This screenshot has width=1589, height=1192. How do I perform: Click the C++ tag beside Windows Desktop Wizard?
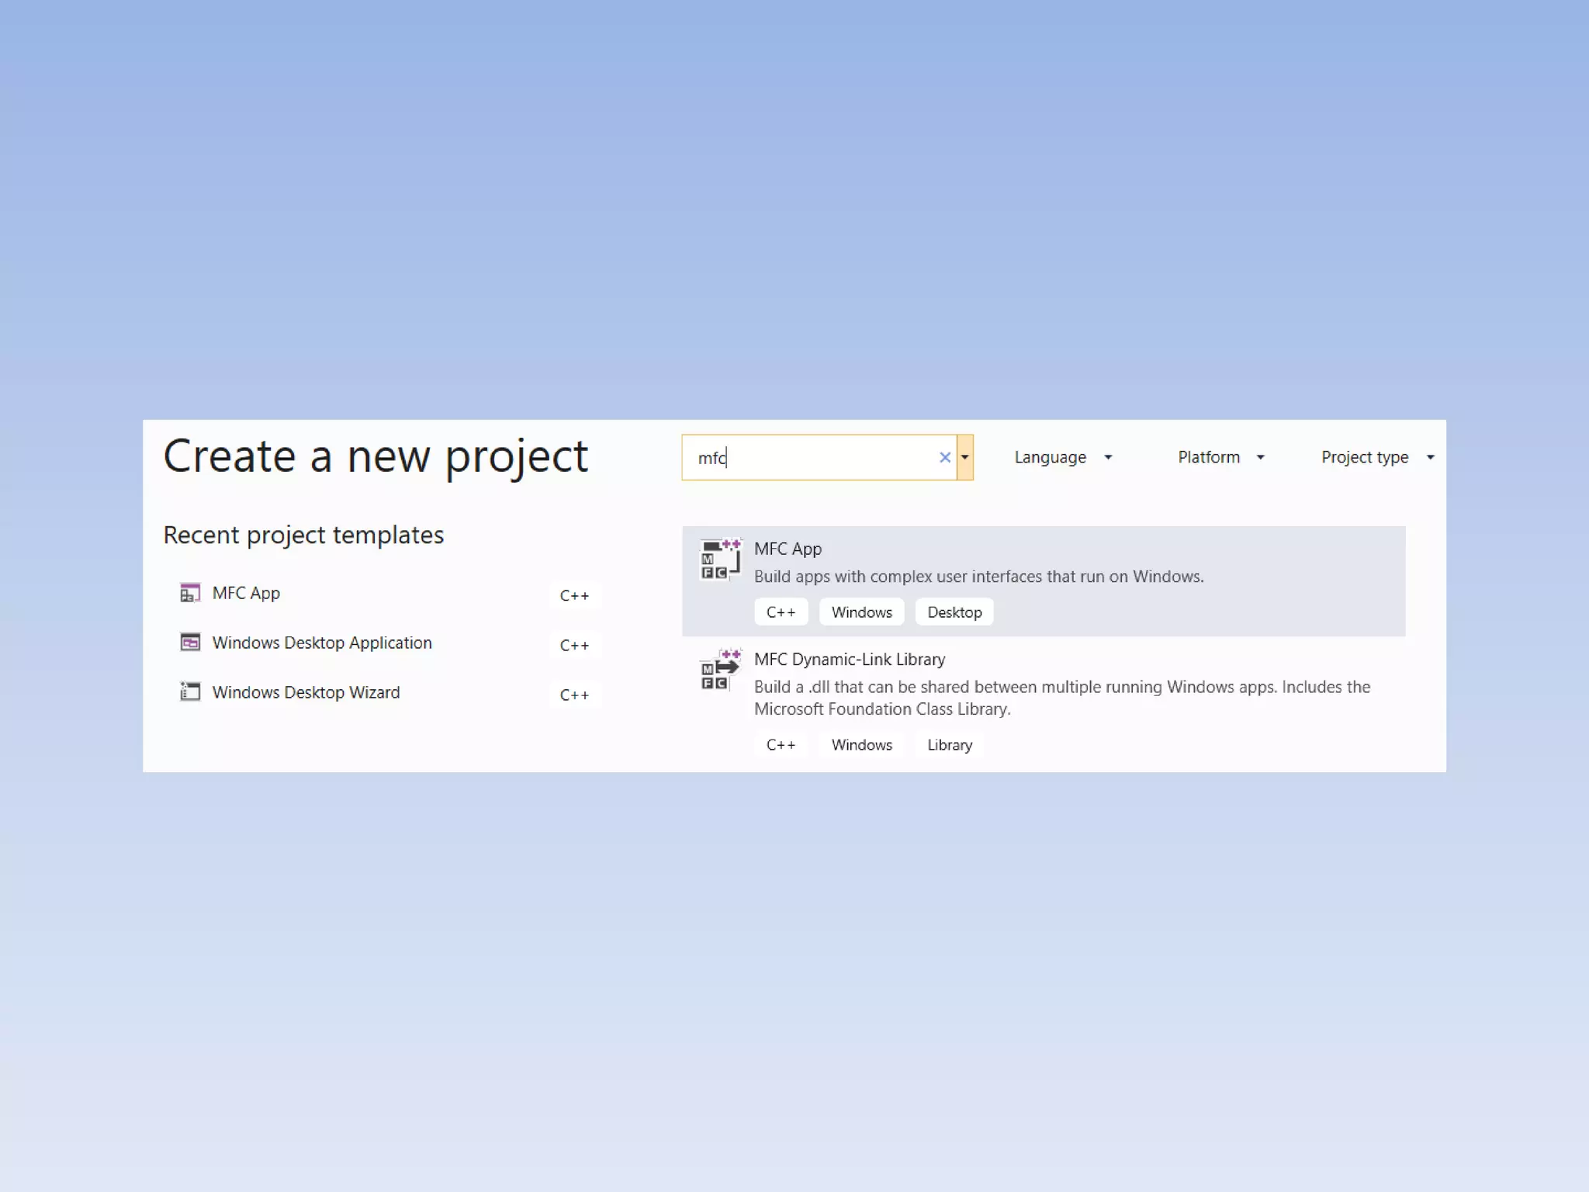pos(574,695)
